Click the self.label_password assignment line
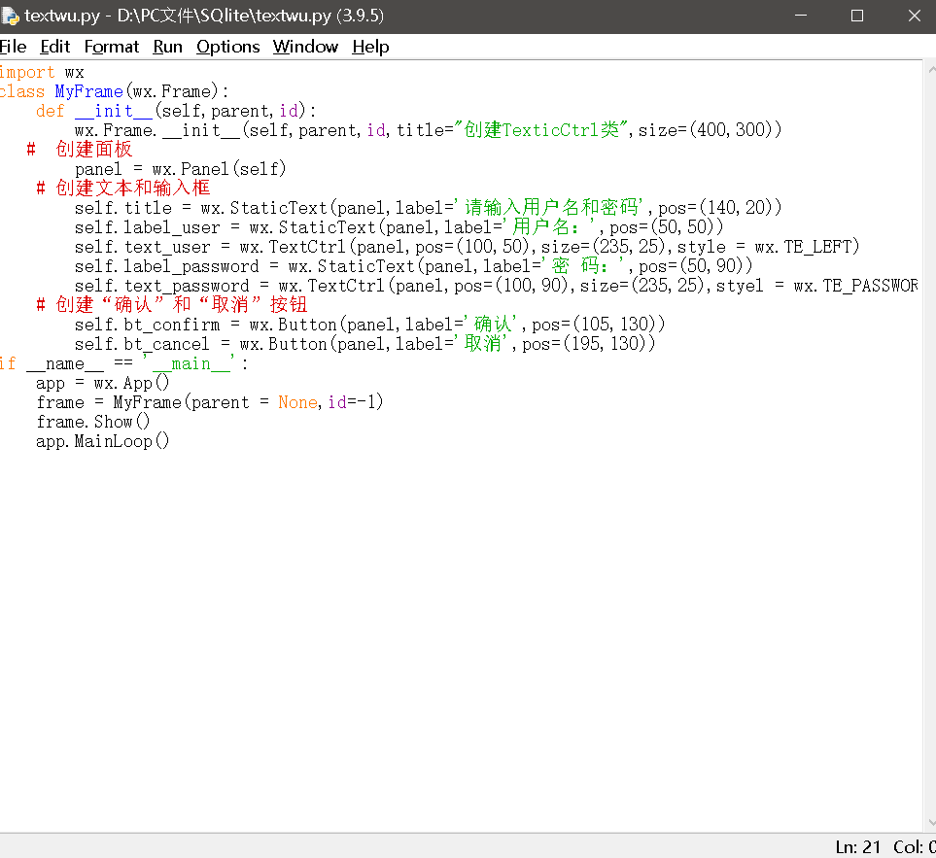 coord(413,265)
